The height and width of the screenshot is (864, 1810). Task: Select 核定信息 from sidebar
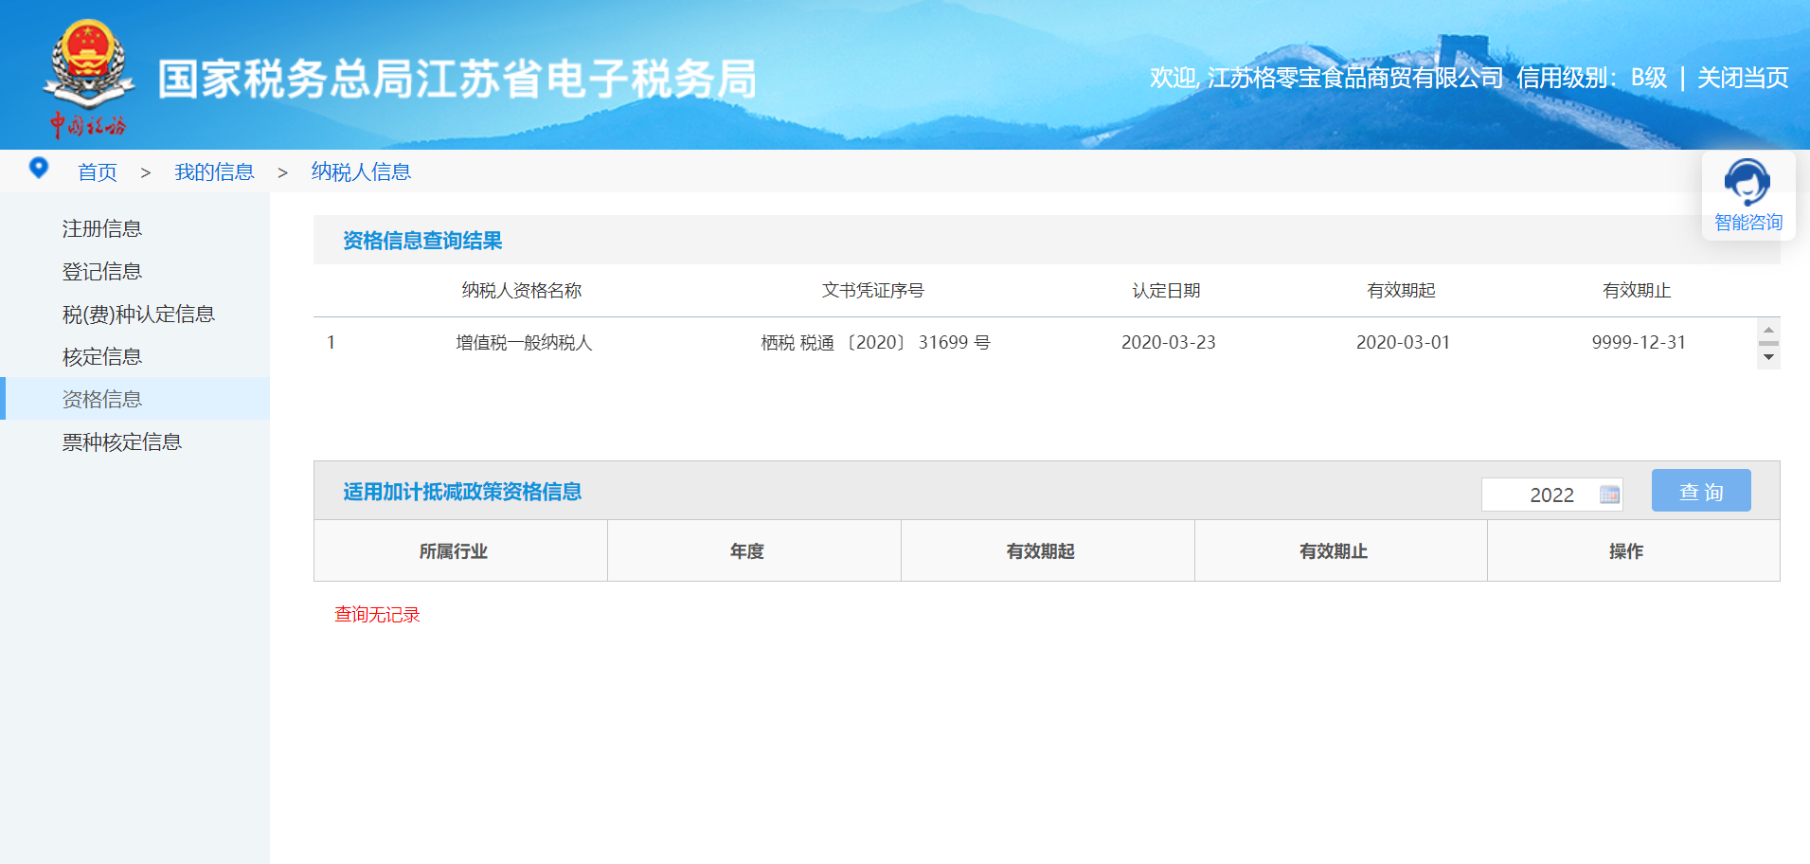tap(102, 356)
